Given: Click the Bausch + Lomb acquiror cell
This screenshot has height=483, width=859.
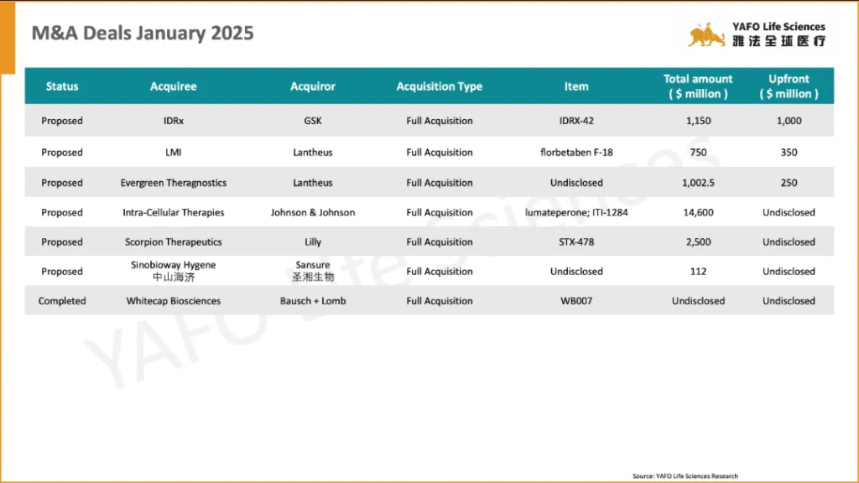Looking at the screenshot, I should (x=313, y=301).
